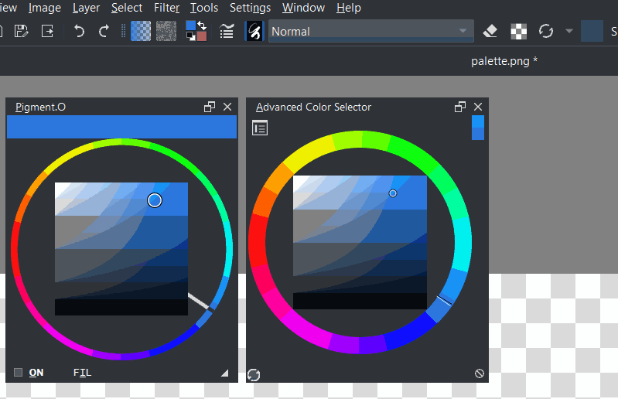Click the Redo arrow icon
This screenshot has height=399, width=618.
(104, 31)
